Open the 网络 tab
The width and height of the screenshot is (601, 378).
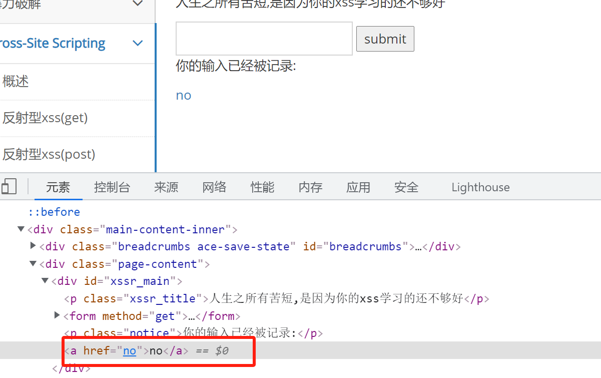tap(214, 187)
